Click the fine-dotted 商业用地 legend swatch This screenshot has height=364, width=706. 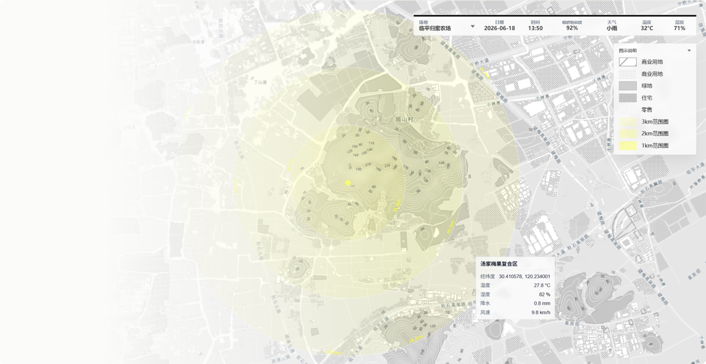pos(628,74)
